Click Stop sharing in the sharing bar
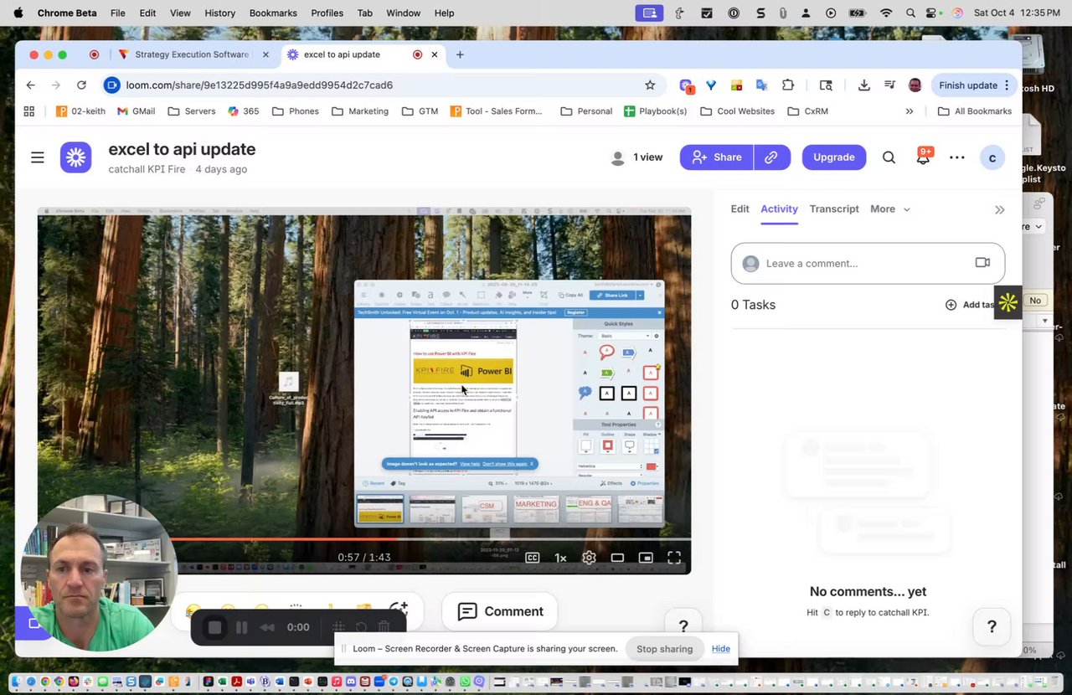Screen dimensions: 1072x695 [664, 649]
